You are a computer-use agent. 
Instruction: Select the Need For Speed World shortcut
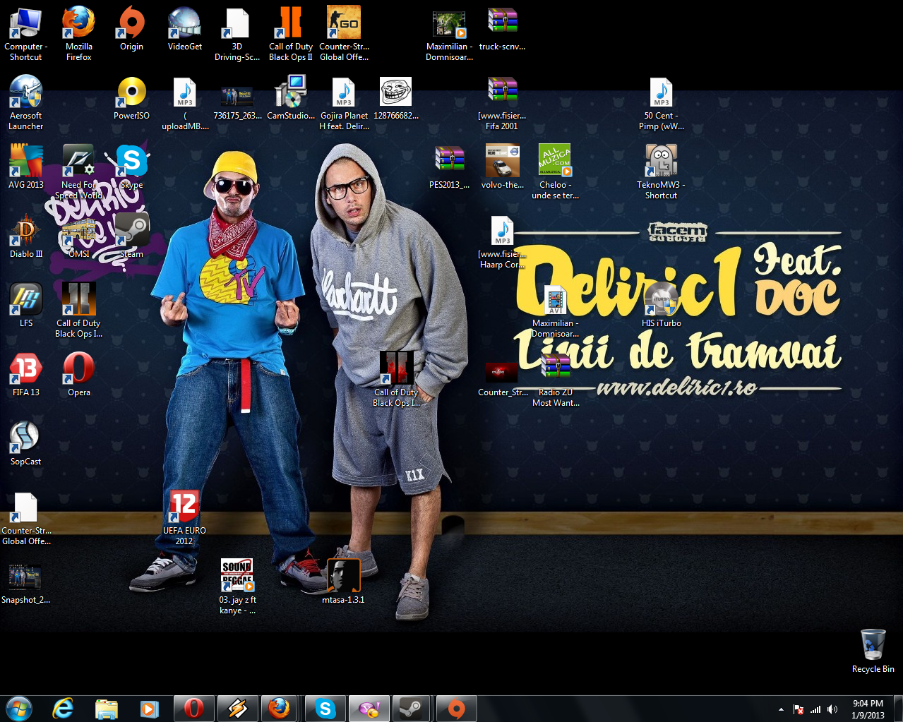tap(78, 172)
